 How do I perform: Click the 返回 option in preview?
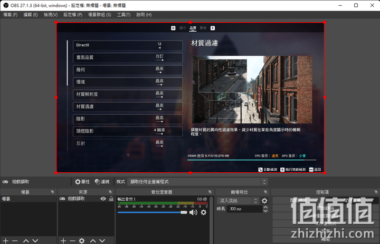pyautogui.click(x=315, y=170)
